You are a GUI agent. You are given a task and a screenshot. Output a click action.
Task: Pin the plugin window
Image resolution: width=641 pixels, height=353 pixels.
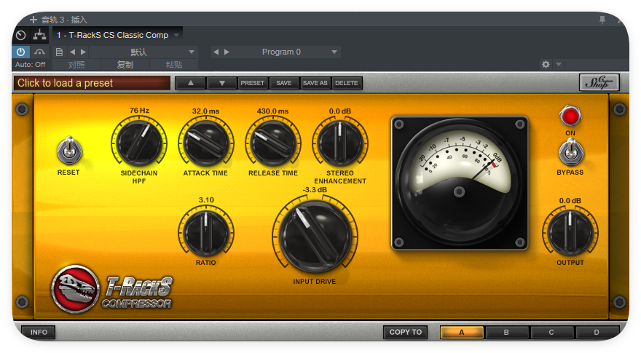coord(602,20)
